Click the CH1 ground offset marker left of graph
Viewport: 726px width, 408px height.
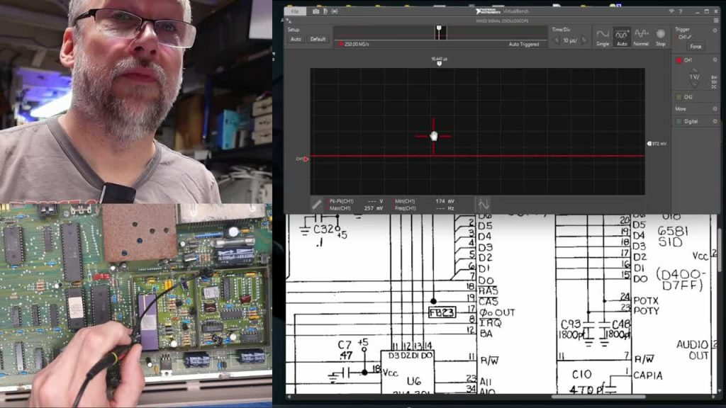tap(302, 159)
